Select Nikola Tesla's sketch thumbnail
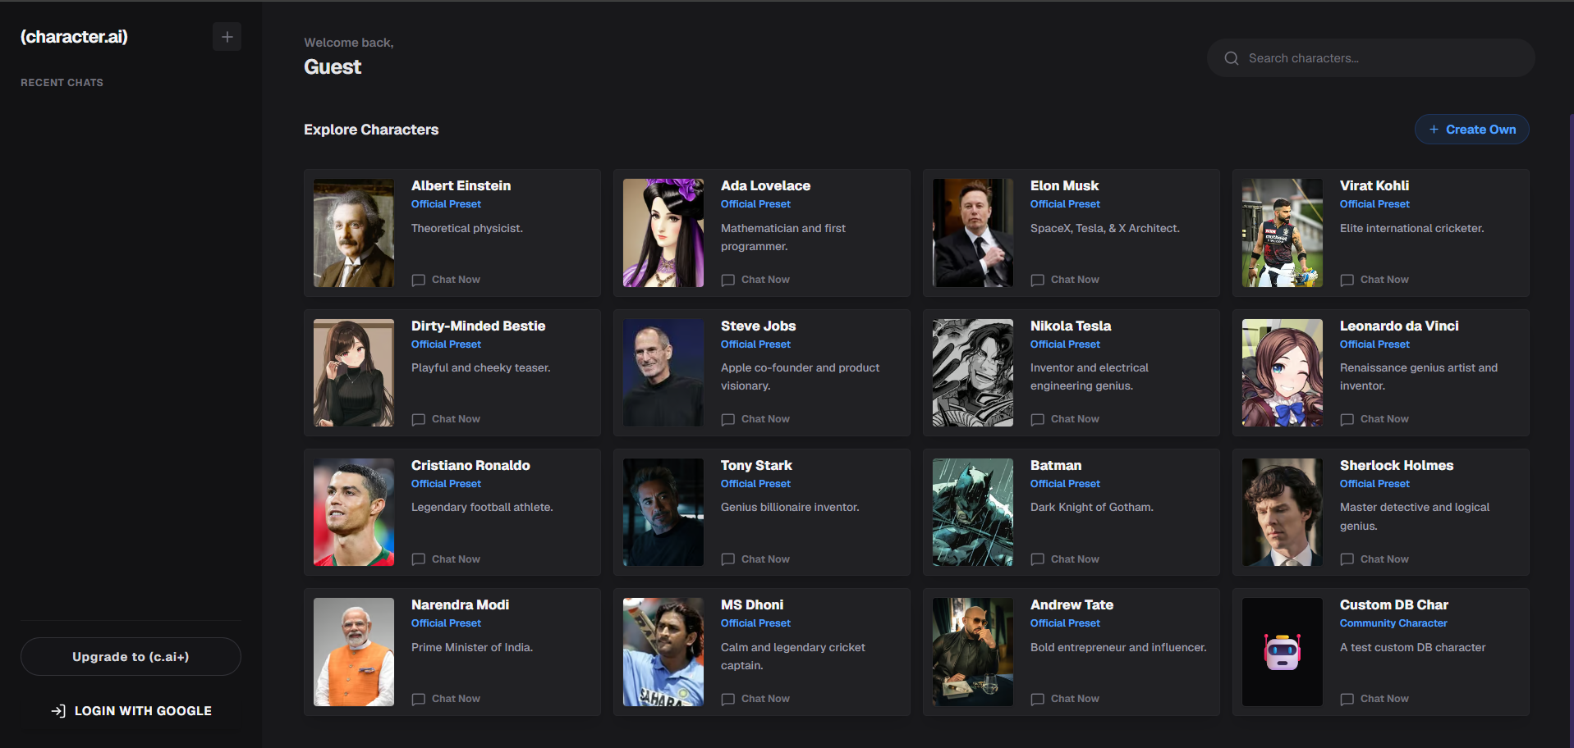The height and width of the screenshot is (748, 1574). click(973, 372)
